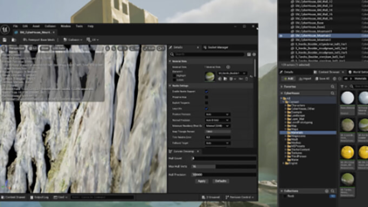This screenshot has width=368, height=207.
Task: Click the search icon beside Favorites
Action: point(332,86)
